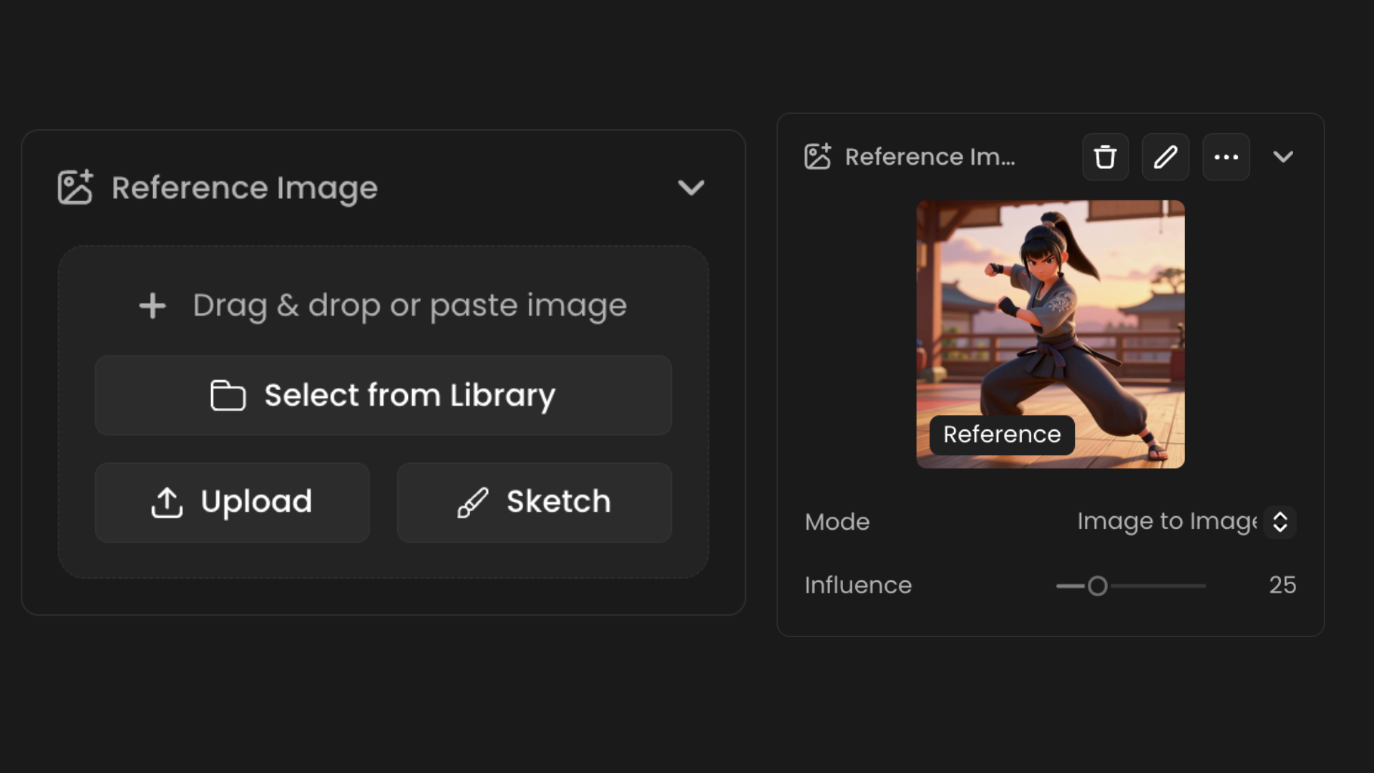Click the trash delete icon
Image resolution: width=1374 pixels, height=773 pixels.
point(1105,157)
